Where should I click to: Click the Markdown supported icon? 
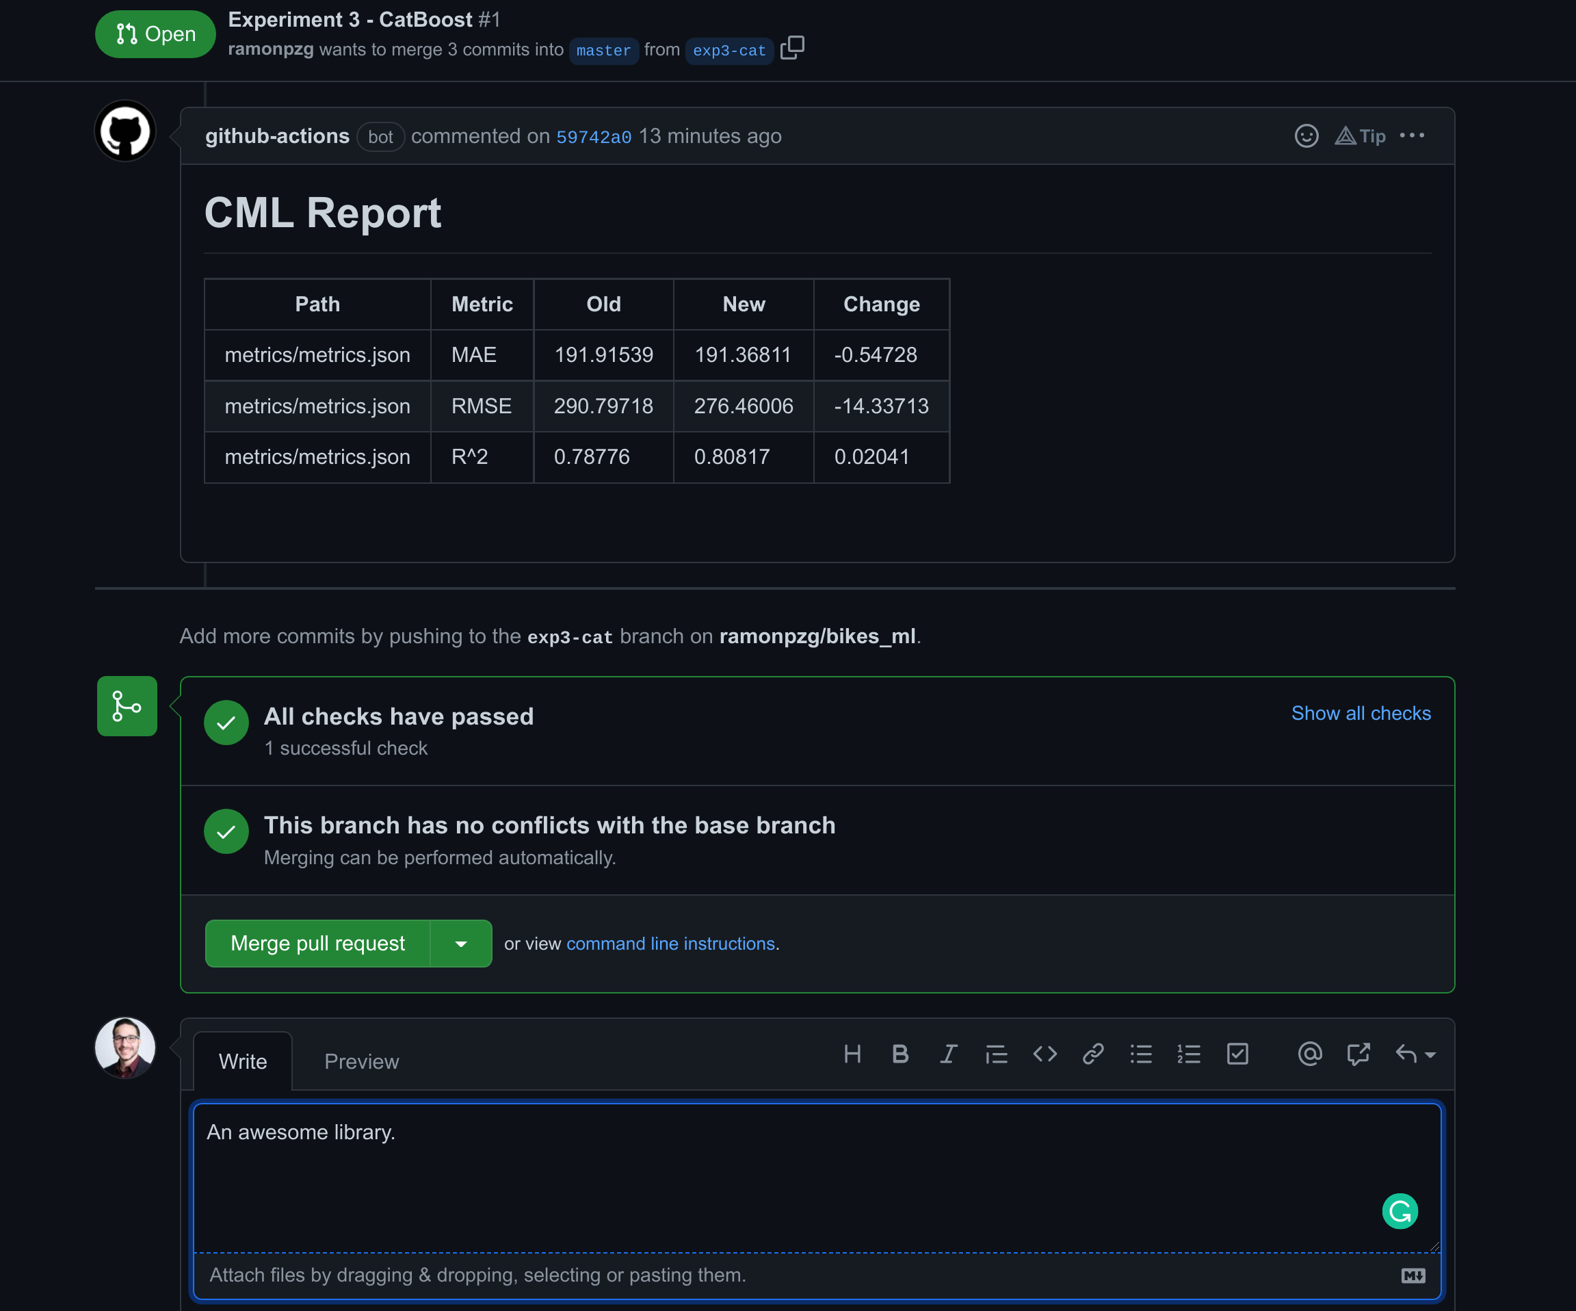click(1413, 1275)
